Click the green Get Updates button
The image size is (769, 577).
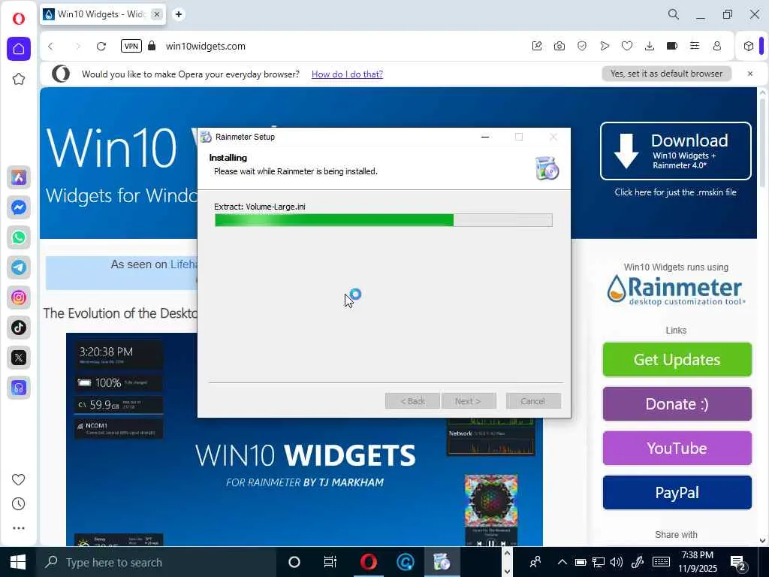click(677, 360)
